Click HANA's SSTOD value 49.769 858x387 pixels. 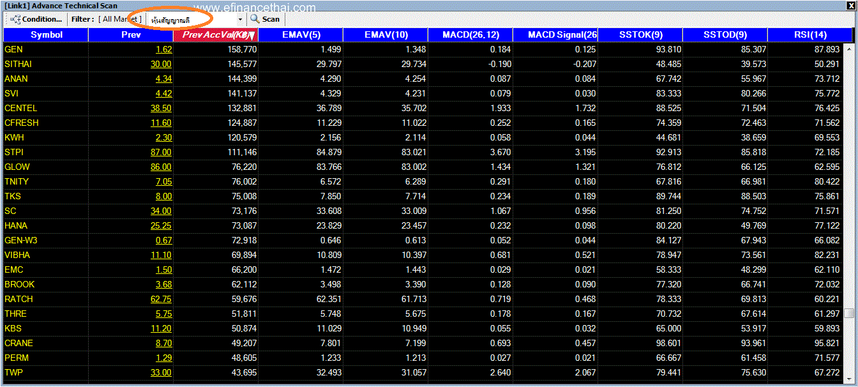tap(753, 225)
